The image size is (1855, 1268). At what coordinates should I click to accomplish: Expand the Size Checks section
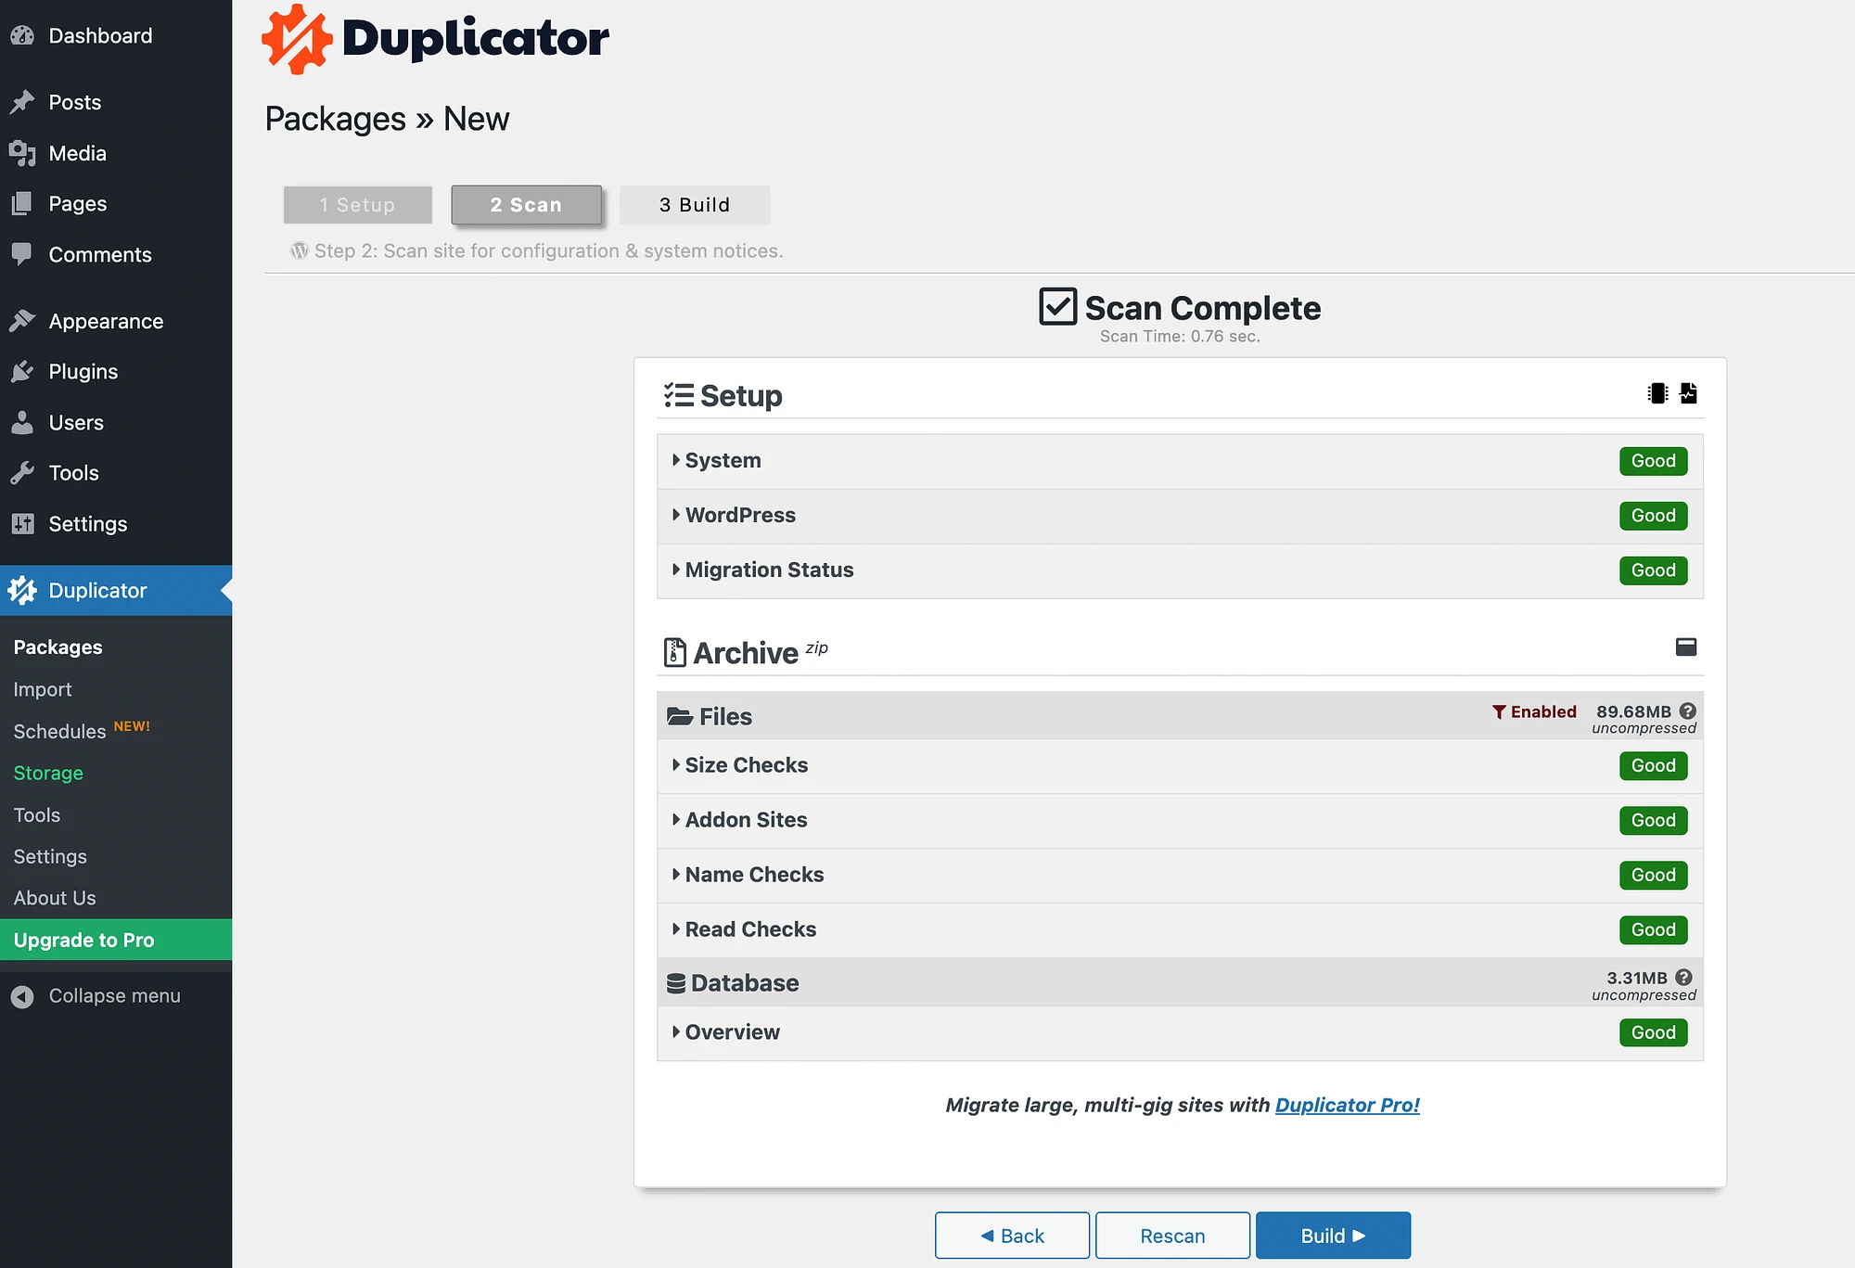pyautogui.click(x=743, y=764)
